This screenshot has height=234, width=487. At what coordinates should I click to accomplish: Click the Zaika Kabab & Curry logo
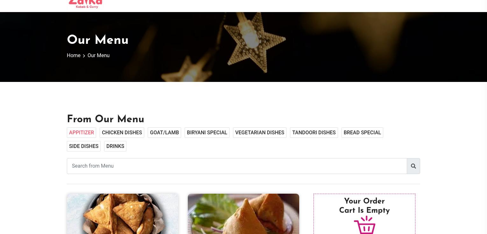pos(85,4)
